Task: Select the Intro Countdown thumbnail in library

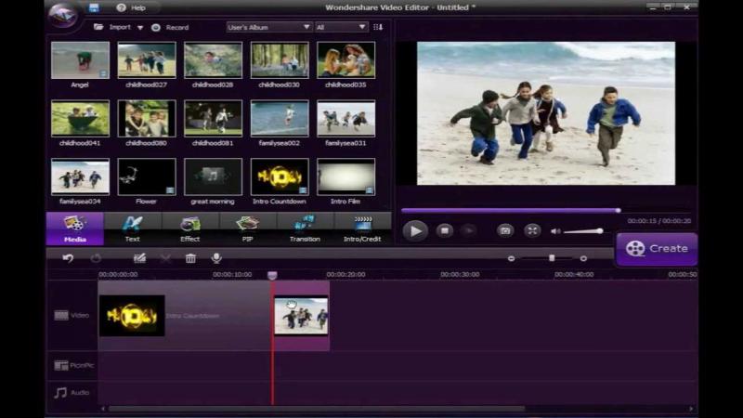Action: click(x=280, y=176)
